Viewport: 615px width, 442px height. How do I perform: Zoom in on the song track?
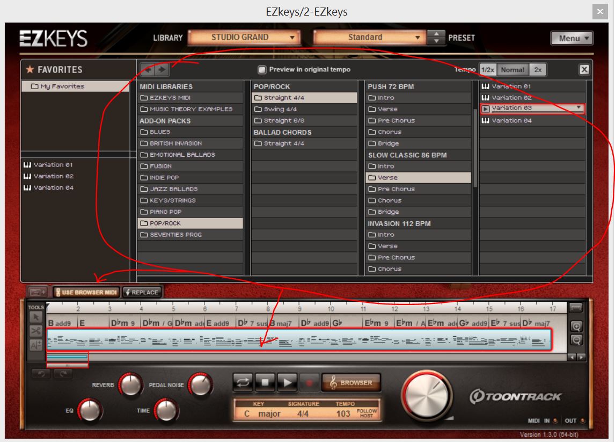click(576, 326)
